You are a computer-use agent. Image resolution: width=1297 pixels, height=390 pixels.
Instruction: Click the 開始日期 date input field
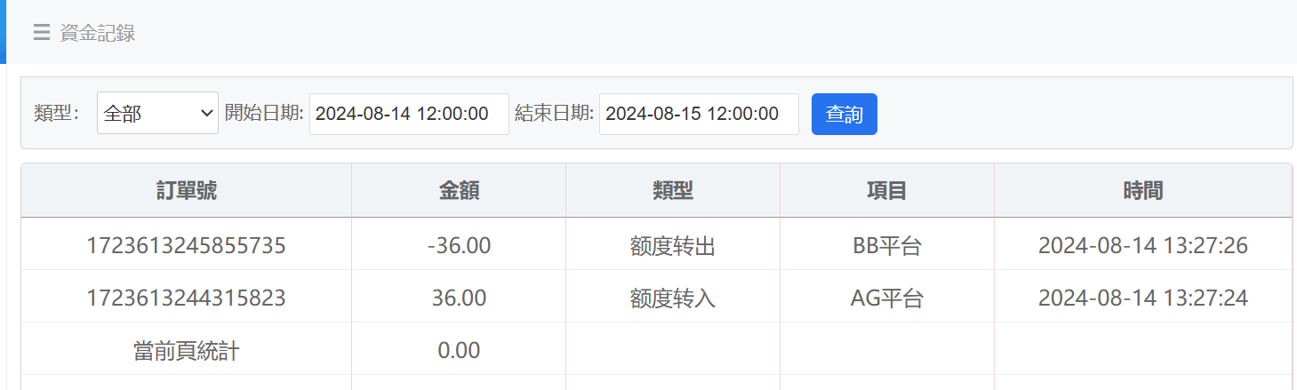coord(409,114)
